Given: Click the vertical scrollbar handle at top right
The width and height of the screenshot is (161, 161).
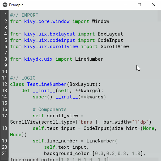Looking at the screenshot, I should click(159, 16).
